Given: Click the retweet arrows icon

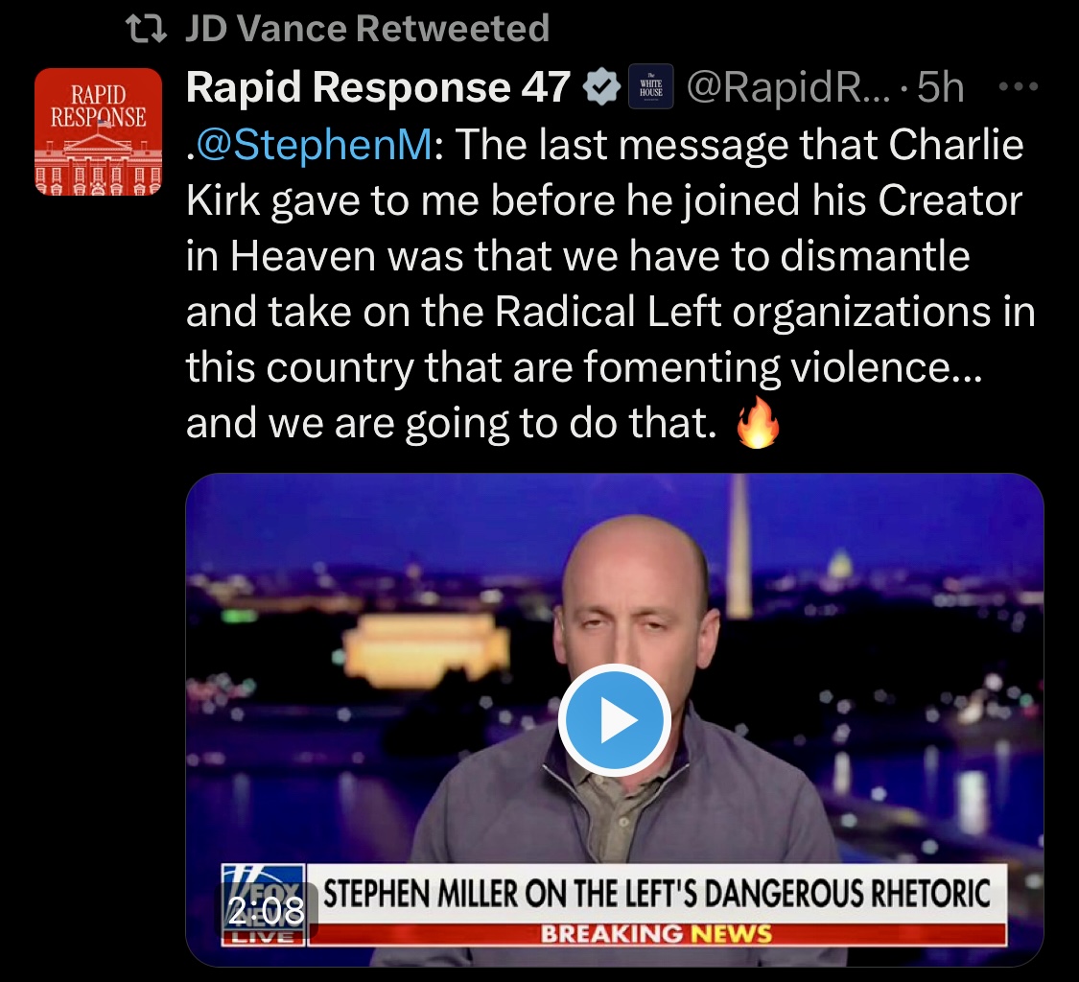Looking at the screenshot, I should point(146,29).
